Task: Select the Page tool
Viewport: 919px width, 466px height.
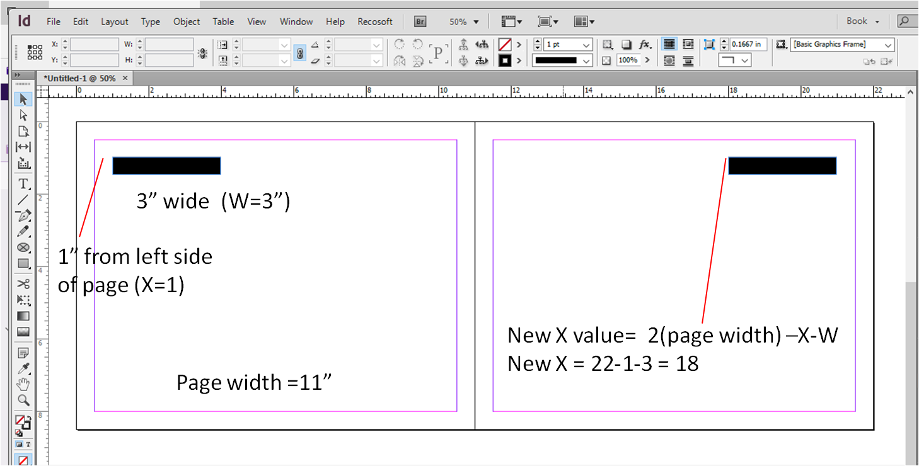Action: [x=23, y=131]
